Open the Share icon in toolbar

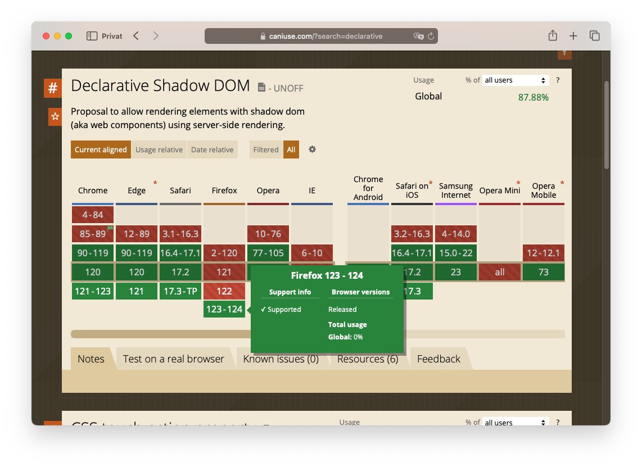tap(553, 35)
